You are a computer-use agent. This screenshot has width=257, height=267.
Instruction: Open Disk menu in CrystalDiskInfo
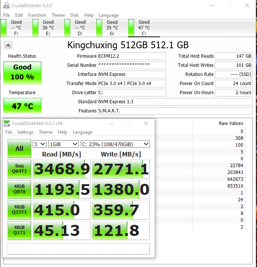75,15
